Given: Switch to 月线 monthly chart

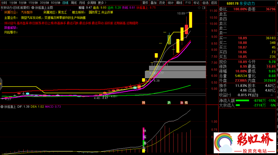Looking at the screenshot, I should pos(82,3).
